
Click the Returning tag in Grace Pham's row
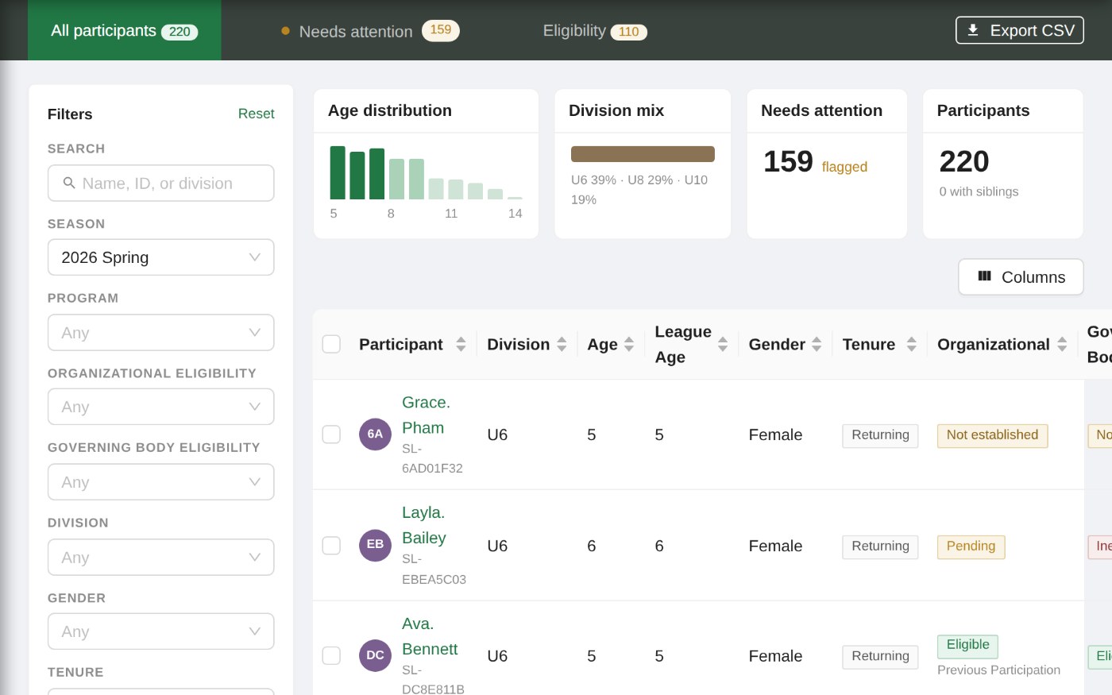(x=880, y=435)
